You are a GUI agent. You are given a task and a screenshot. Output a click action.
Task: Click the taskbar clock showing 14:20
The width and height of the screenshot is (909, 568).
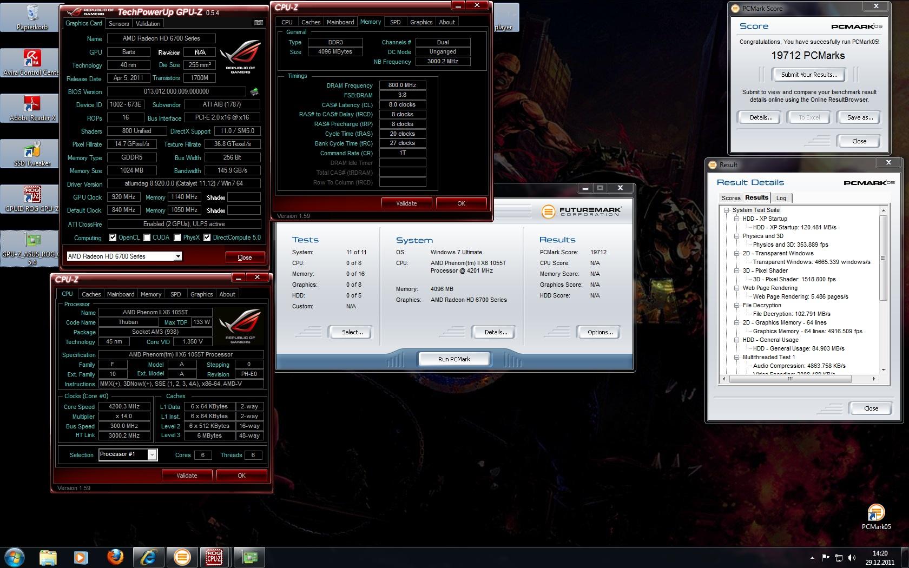[880, 558]
